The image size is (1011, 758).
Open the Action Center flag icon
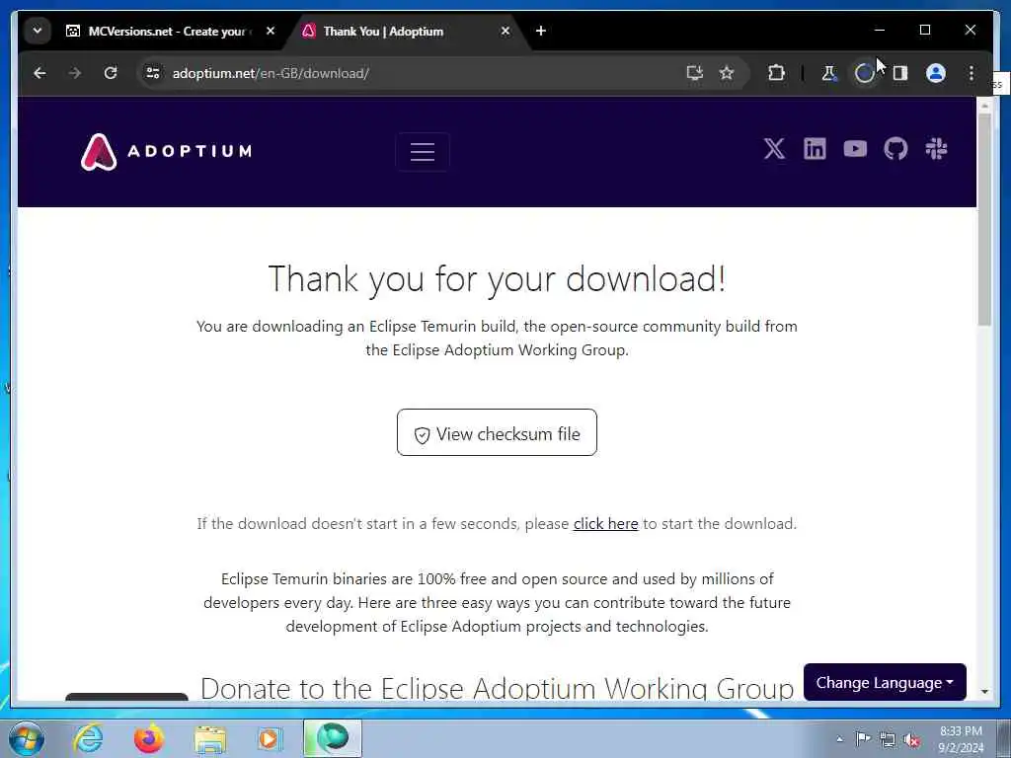[x=863, y=738]
